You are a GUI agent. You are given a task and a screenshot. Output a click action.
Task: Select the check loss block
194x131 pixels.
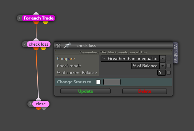coord(38,44)
